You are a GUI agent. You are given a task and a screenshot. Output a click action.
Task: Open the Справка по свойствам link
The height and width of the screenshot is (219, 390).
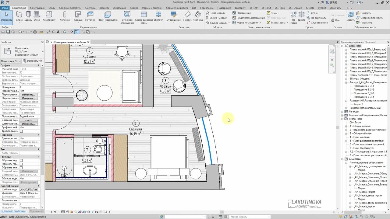point(13,211)
